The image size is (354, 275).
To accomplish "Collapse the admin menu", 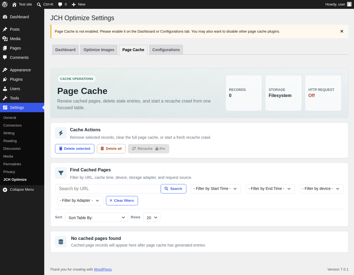I will [22, 190].
